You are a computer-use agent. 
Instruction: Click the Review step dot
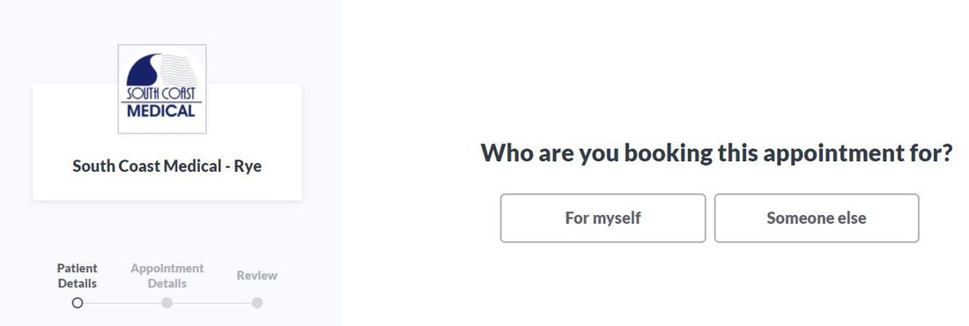(x=257, y=303)
